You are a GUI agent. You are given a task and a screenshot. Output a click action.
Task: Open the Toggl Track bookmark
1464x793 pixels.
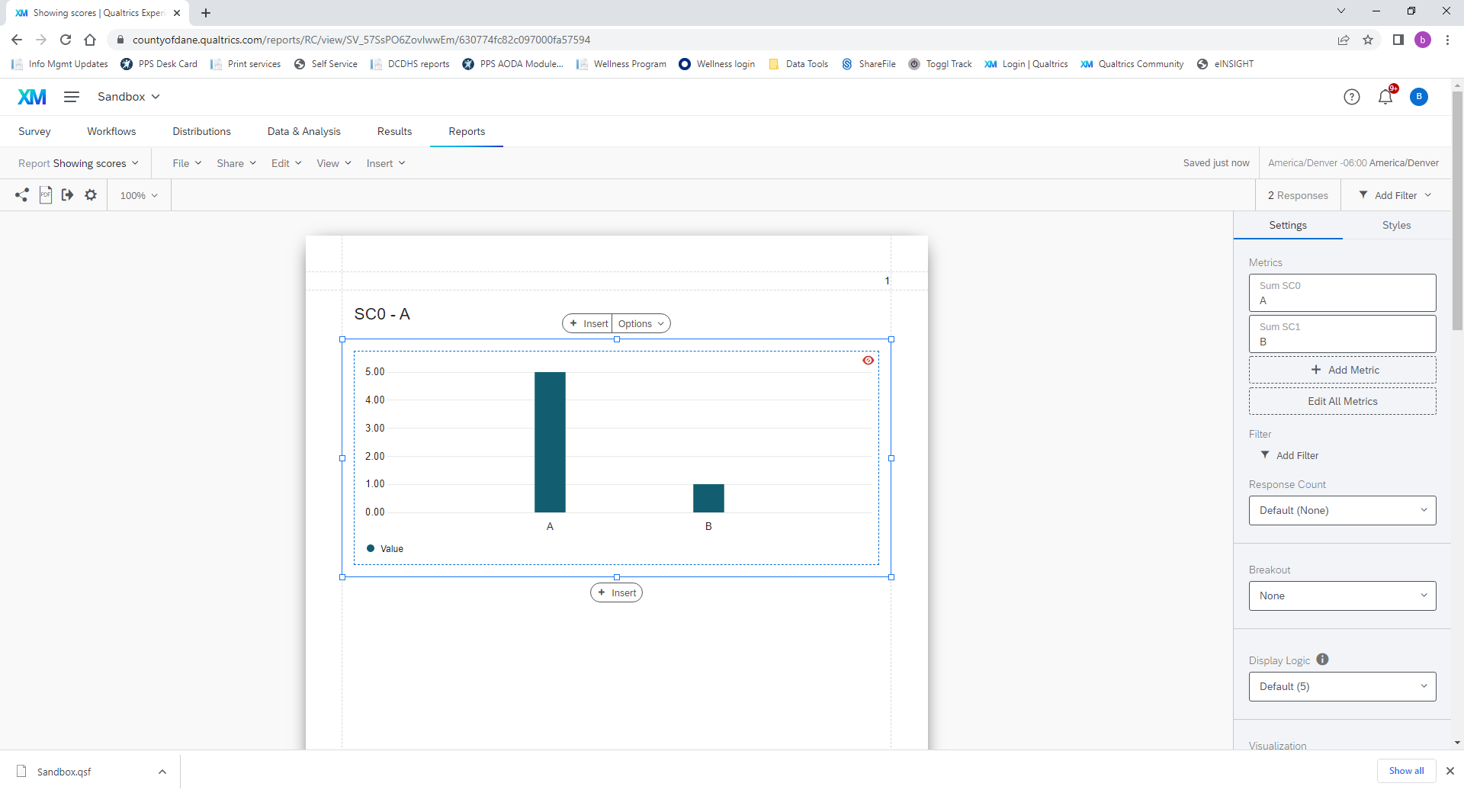click(x=940, y=64)
